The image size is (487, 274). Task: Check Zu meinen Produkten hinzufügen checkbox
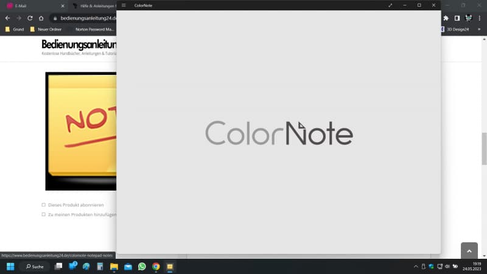click(x=43, y=214)
